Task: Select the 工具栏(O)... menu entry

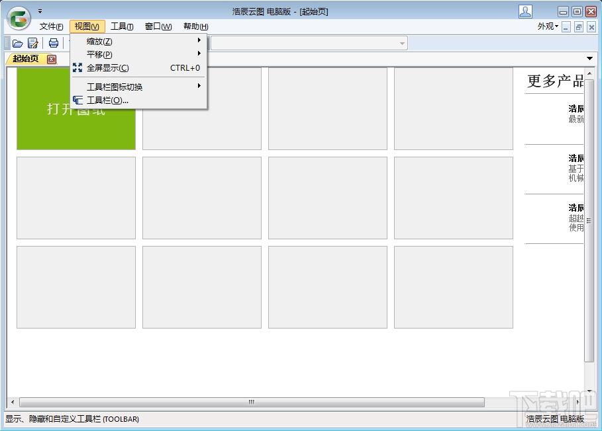Action: [x=138, y=100]
